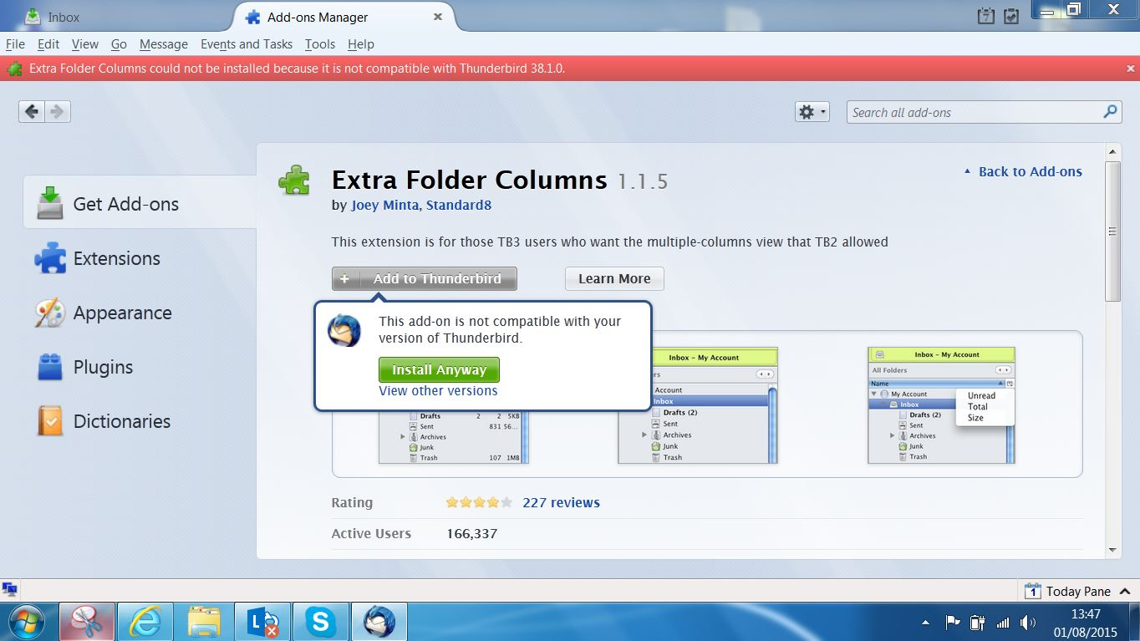1140x641 pixels.
Task: Open author Joey Minta's link
Action: click(385, 205)
